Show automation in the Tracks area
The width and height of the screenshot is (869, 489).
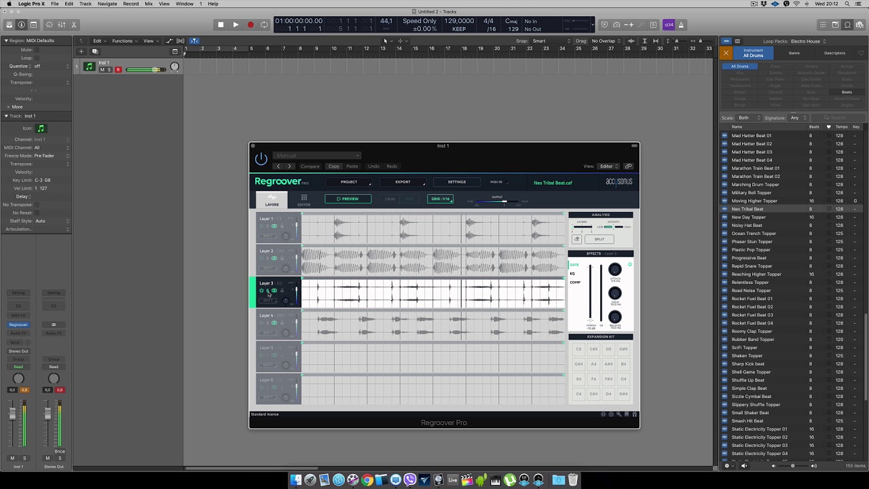click(x=170, y=41)
